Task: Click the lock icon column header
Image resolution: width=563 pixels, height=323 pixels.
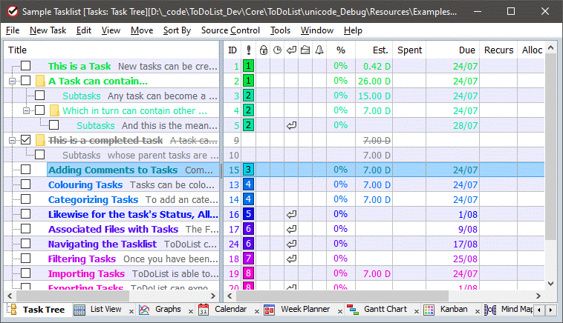Action: click(x=263, y=50)
